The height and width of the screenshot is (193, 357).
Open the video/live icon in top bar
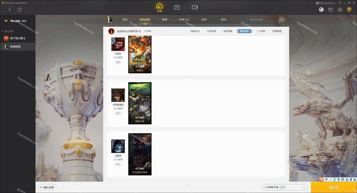tap(194, 7)
